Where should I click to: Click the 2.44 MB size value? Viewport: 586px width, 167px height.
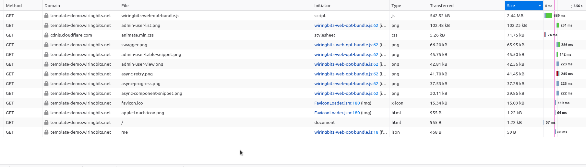pos(515,16)
